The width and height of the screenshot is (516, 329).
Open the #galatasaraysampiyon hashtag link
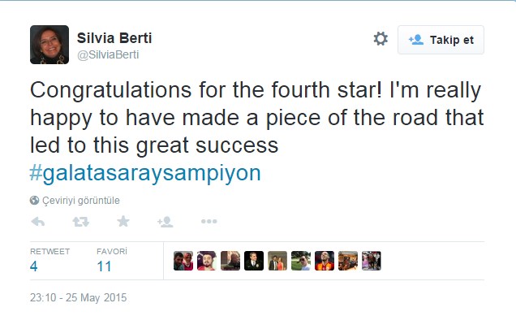146,173
